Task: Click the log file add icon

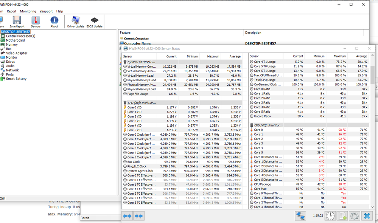Action: (343, 216)
